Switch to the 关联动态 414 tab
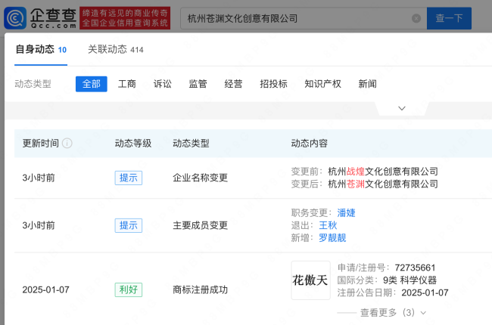The width and height of the screenshot is (492, 325). pos(116,50)
